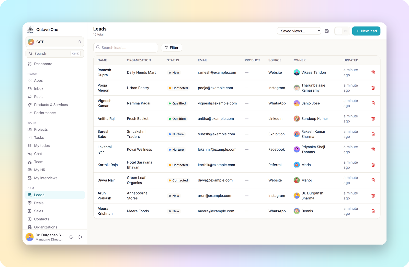Open My todos in sidebar
The height and width of the screenshot is (267, 409).
(55, 146)
